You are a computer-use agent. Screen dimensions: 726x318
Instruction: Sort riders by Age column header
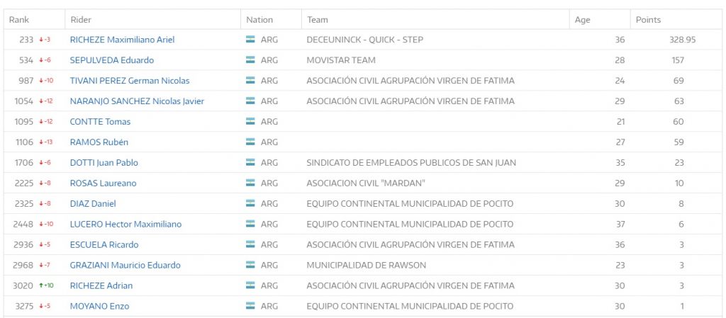(583, 20)
